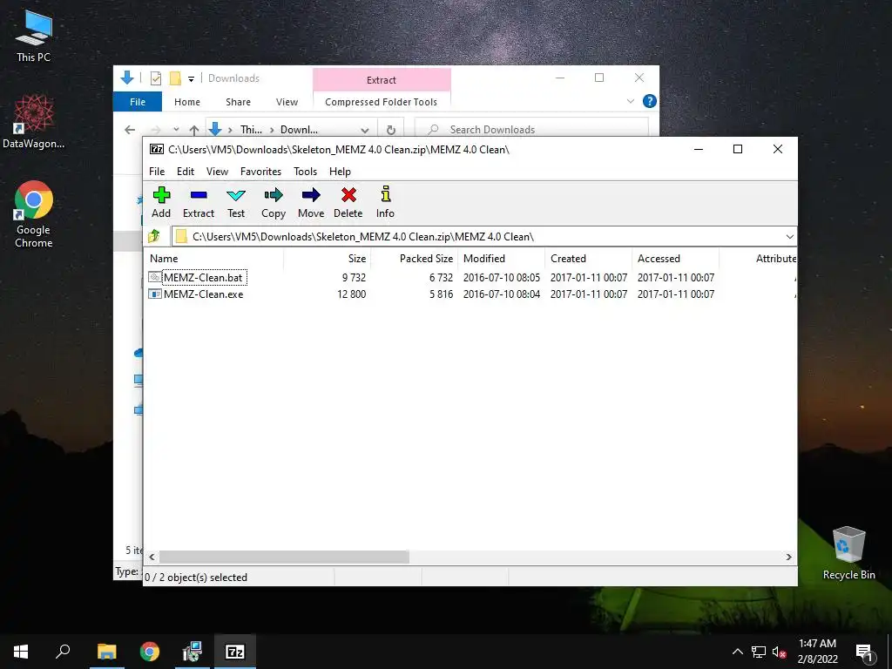892x669 pixels.
Task: Open the Favorites menu
Action: (260, 172)
